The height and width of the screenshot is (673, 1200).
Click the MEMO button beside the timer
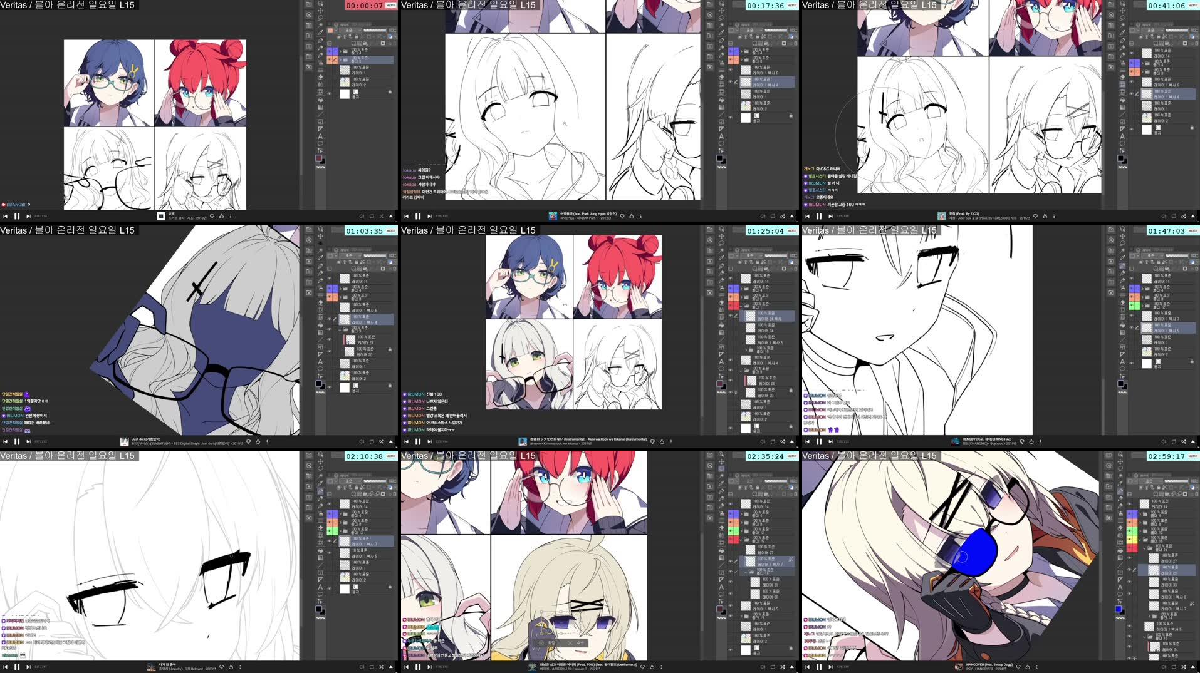coord(391,5)
